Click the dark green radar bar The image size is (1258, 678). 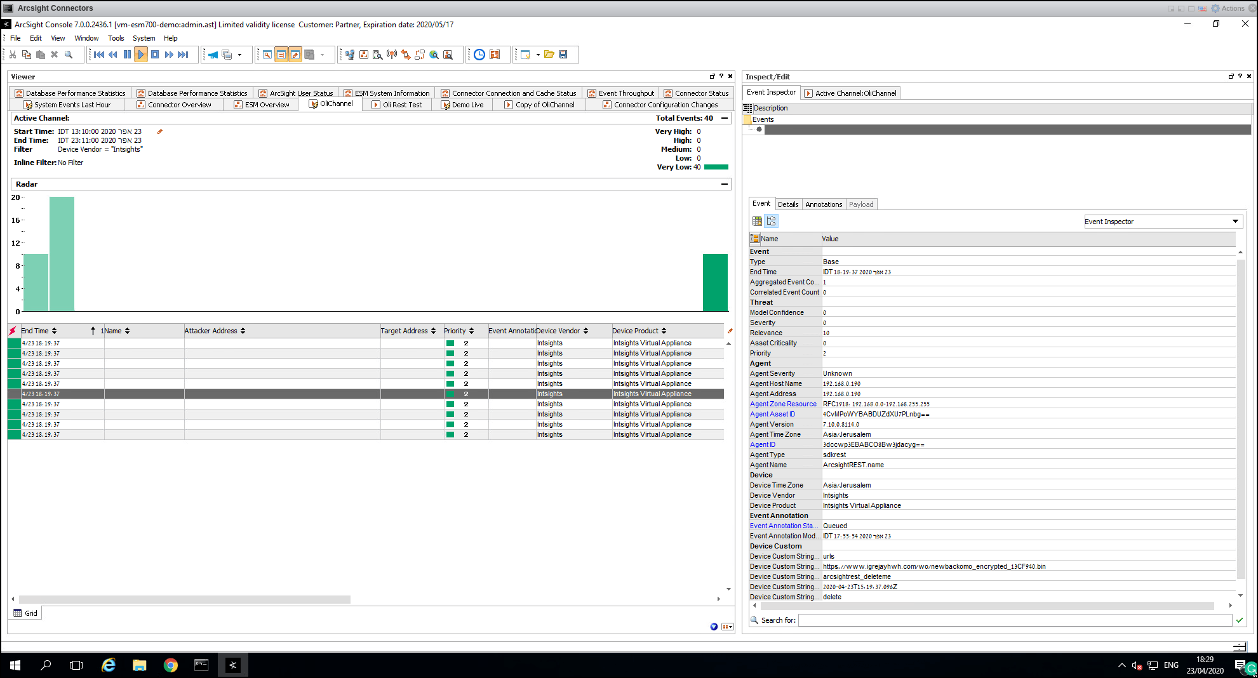coord(715,282)
